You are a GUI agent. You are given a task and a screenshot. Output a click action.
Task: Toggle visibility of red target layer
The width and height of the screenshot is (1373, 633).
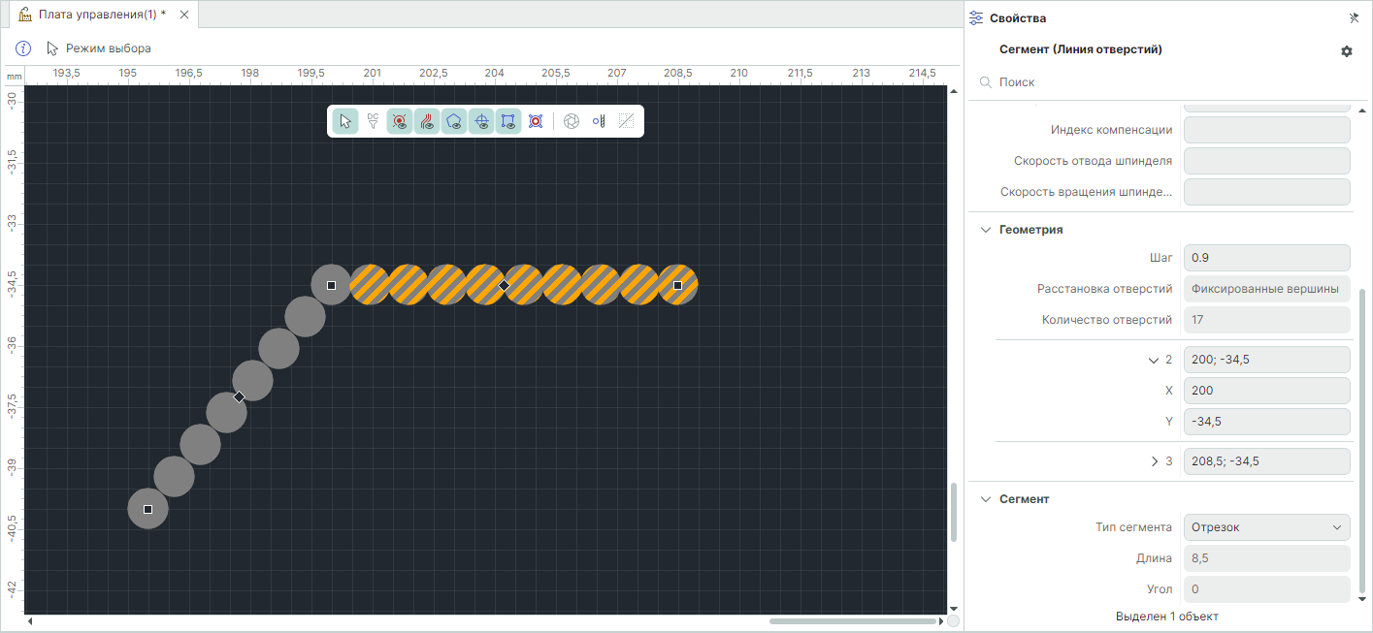tap(400, 121)
